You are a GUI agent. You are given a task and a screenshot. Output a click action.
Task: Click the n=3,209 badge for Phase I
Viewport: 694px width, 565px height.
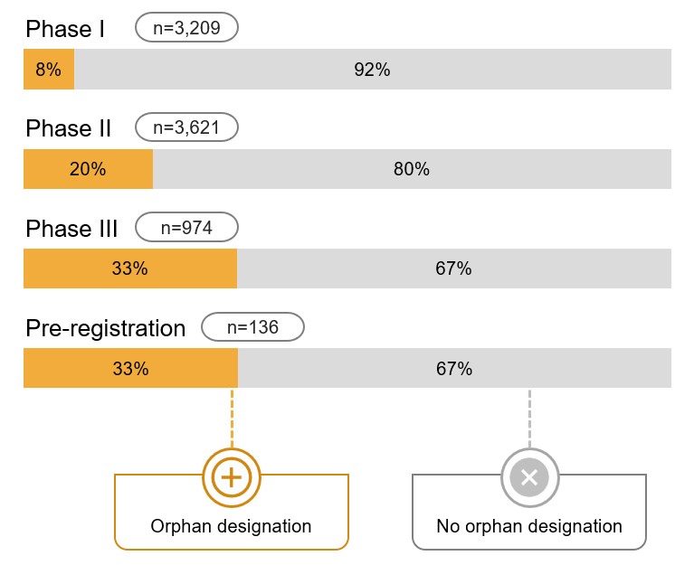(x=186, y=28)
